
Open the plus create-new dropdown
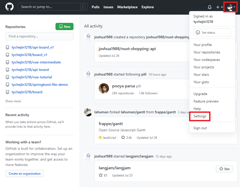[219, 7]
